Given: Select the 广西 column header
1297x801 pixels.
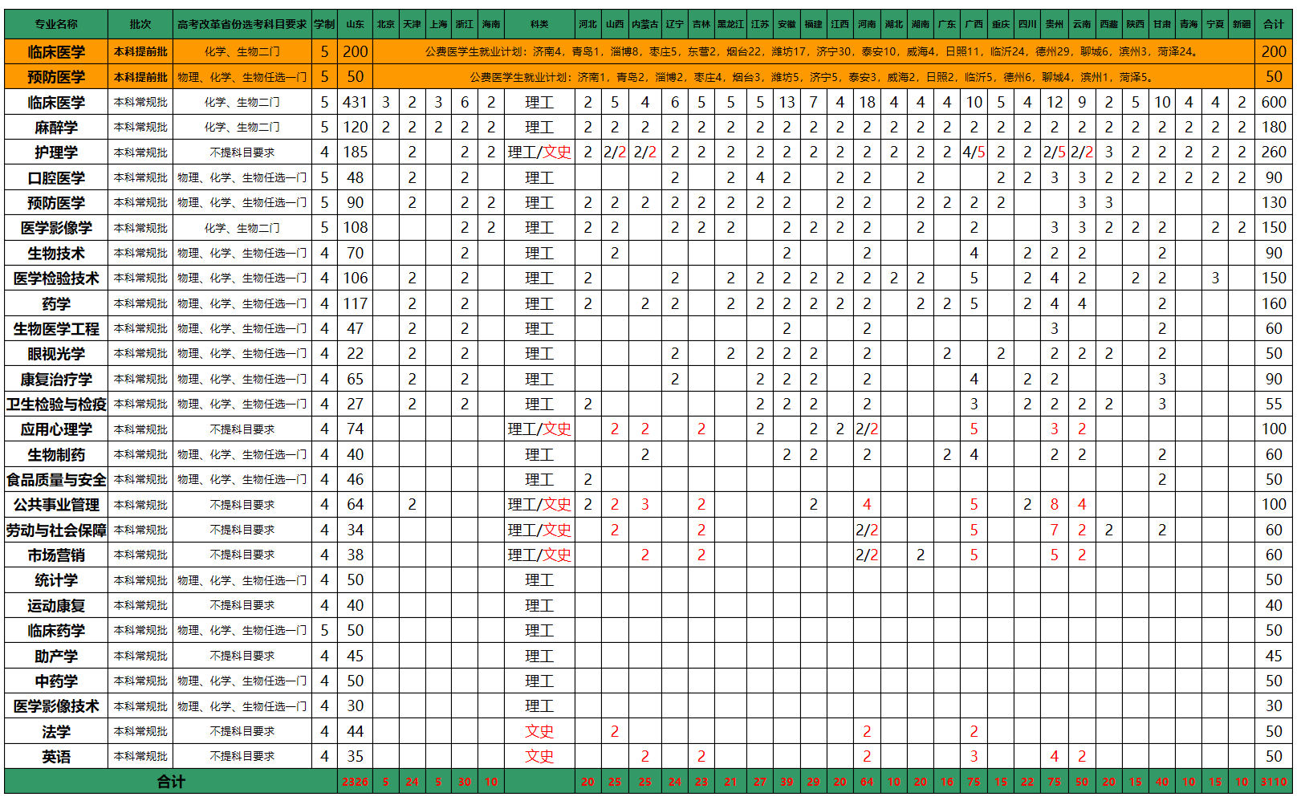Looking at the screenshot, I should point(974,24).
